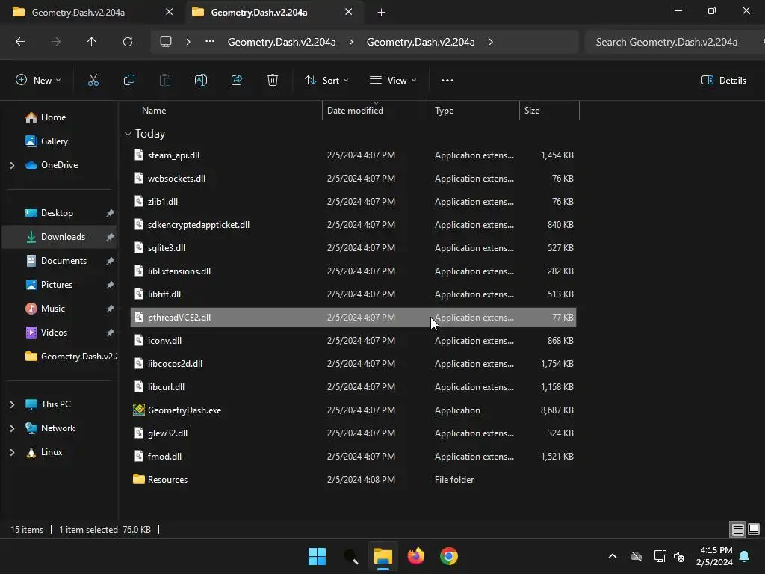The height and width of the screenshot is (574, 765).
Task: Add a new tab with plus button
Action: (x=382, y=12)
